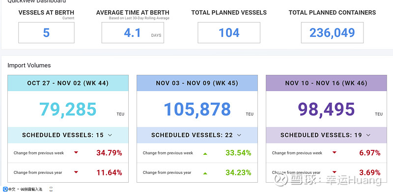This screenshot has width=393, height=192.
Task: Click the WK 46 red down arrow for previous year
Action: coord(335,172)
